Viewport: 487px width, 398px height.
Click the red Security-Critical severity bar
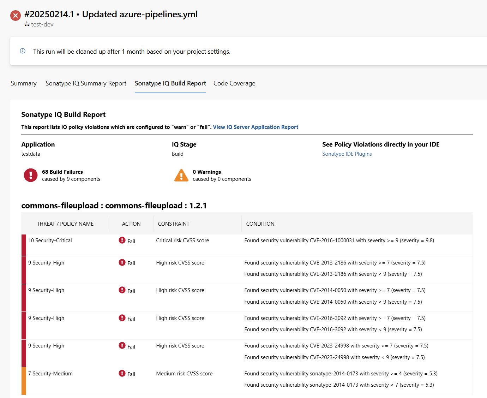(x=24, y=245)
